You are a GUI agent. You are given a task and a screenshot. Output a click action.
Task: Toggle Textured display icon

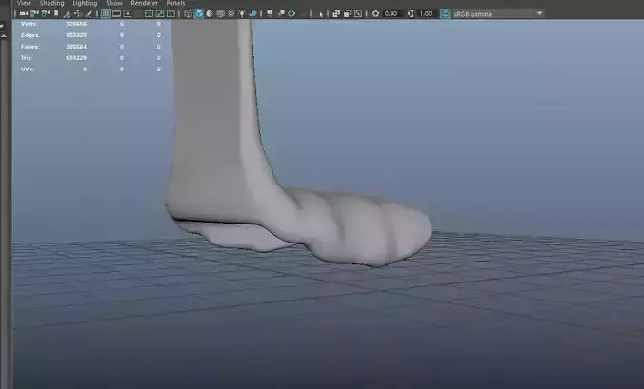coord(231,13)
